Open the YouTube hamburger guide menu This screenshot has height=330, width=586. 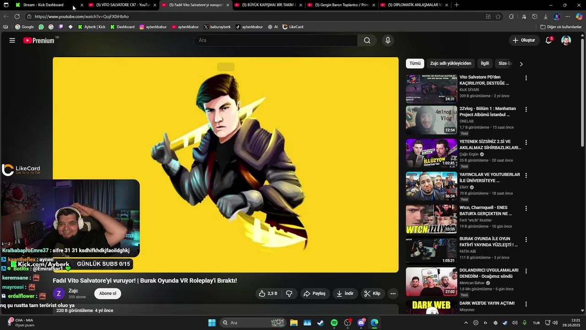coord(12,40)
